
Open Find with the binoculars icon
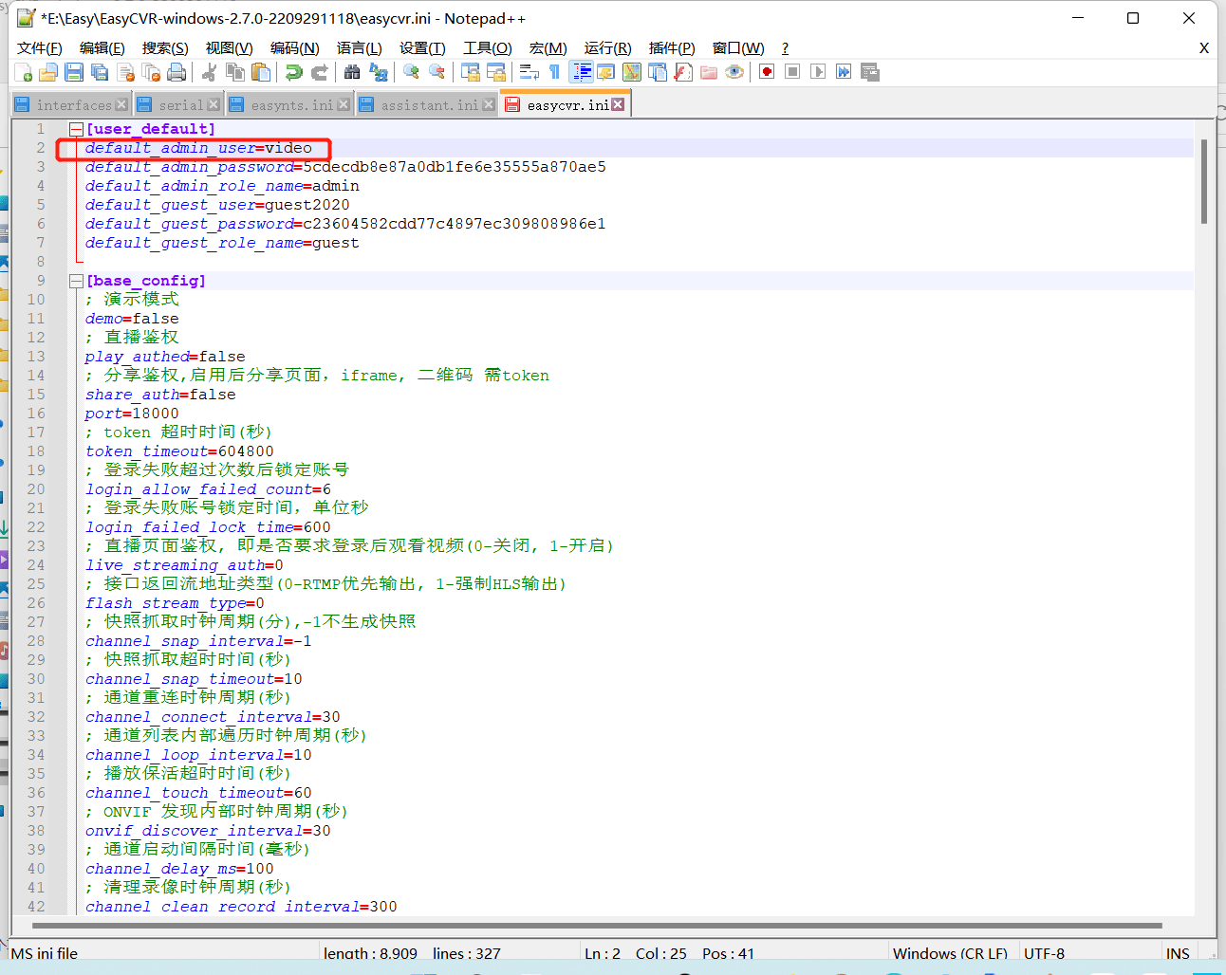352,72
